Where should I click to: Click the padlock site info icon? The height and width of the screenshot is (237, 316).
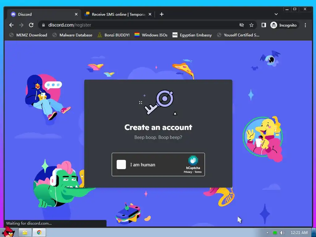pyautogui.click(x=43, y=25)
